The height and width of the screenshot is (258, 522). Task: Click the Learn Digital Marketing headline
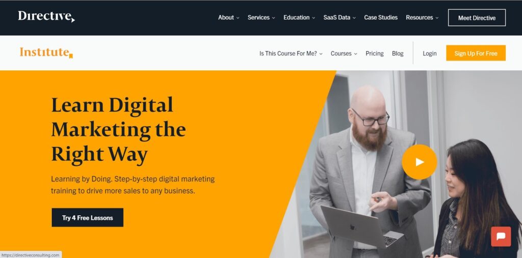[118, 130]
